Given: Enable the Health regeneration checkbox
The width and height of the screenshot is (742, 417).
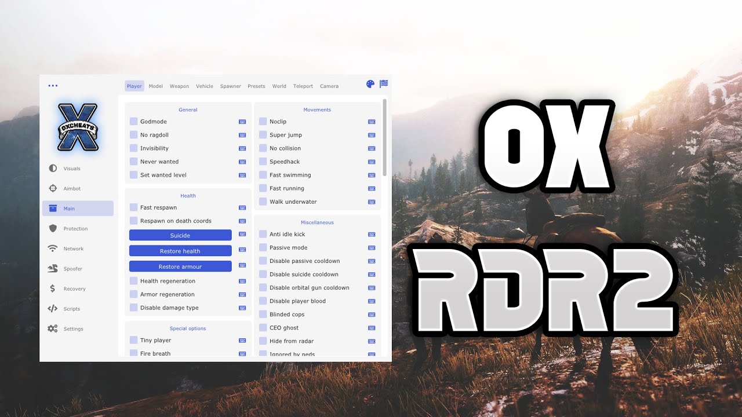Looking at the screenshot, I should pyautogui.click(x=133, y=281).
